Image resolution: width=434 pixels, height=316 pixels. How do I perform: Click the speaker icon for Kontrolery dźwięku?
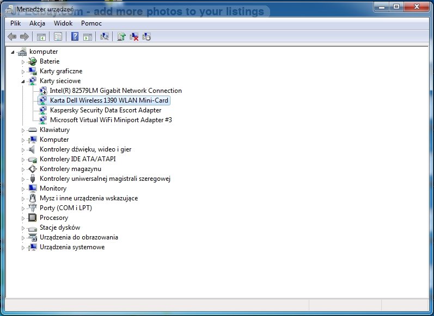(32, 149)
